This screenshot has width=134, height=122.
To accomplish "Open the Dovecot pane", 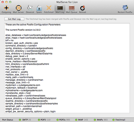I will 30,9.
